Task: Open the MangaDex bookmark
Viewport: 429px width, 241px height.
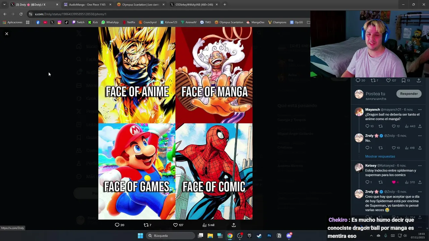Action: [255, 22]
